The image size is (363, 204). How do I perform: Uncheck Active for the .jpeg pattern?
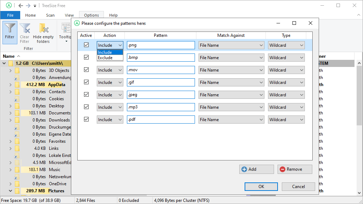[x=86, y=94]
